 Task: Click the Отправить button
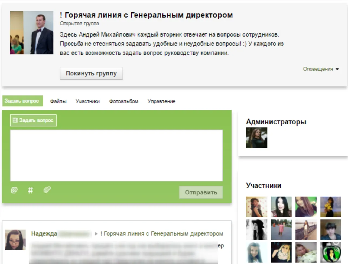point(201,192)
